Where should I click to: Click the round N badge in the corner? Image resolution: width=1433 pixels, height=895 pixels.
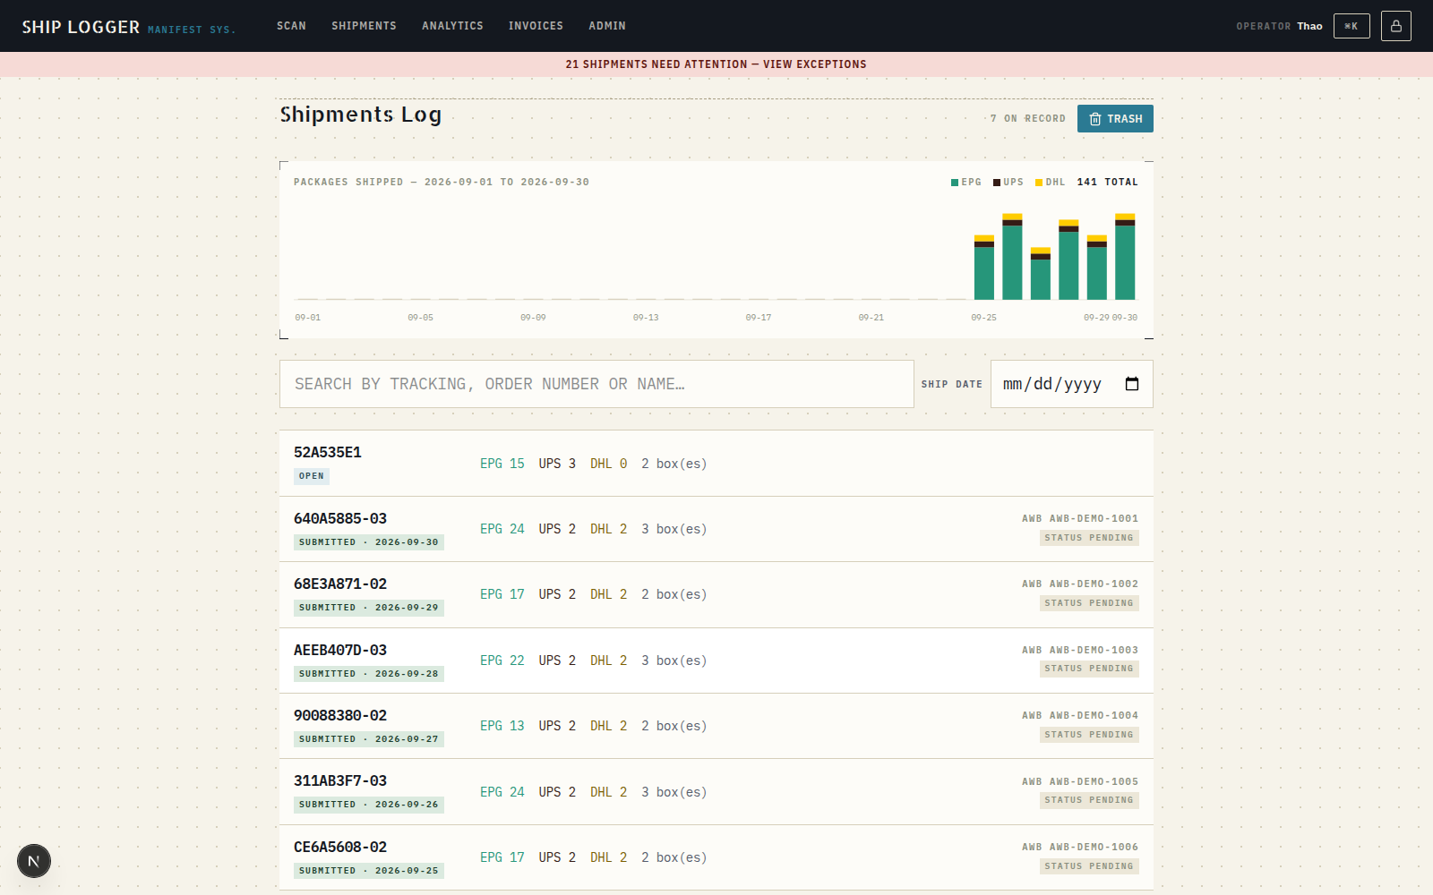[x=34, y=861]
